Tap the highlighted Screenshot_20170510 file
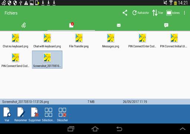The width and height of the screenshot is (190, 134). 47,60
